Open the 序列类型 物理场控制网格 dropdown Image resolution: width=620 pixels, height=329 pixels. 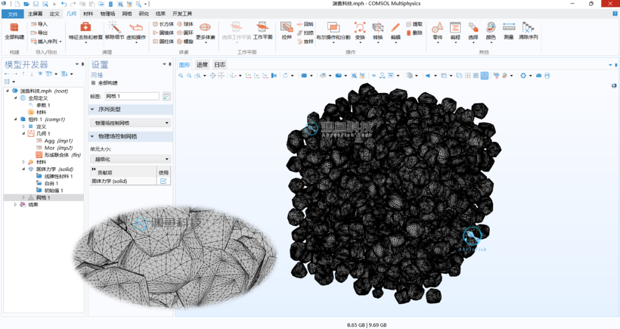130,123
